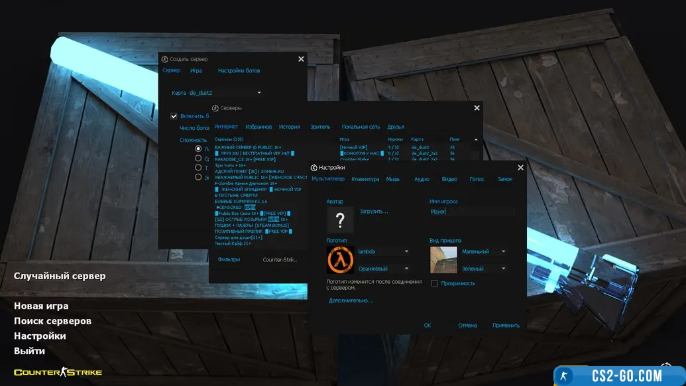Viewport: 686px width, 386px height.
Task: Select the second difficulty radio button
Action: [x=198, y=159]
